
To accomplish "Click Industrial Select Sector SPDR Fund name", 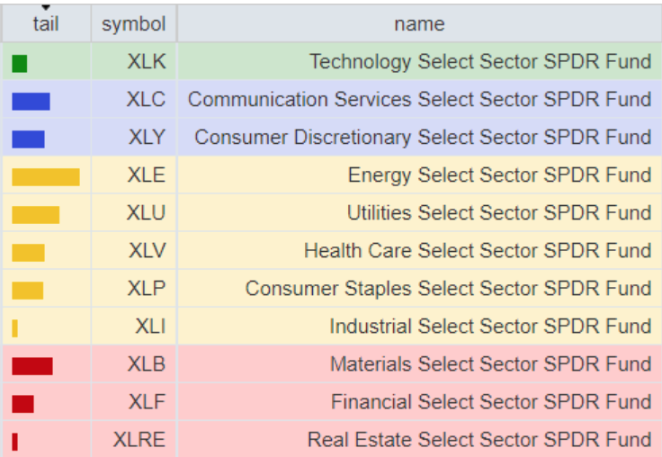I will 490,326.
